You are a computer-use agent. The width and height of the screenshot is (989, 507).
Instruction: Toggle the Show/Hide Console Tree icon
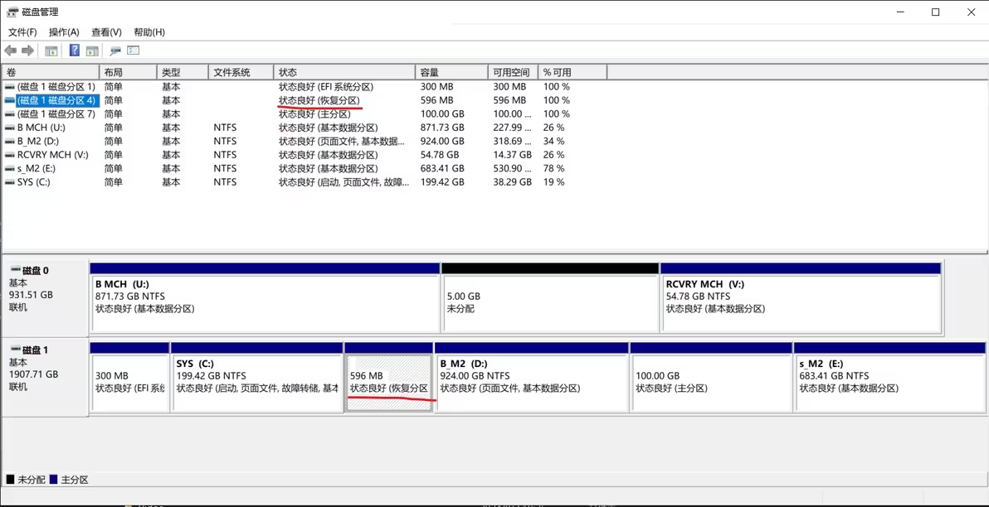coord(51,51)
